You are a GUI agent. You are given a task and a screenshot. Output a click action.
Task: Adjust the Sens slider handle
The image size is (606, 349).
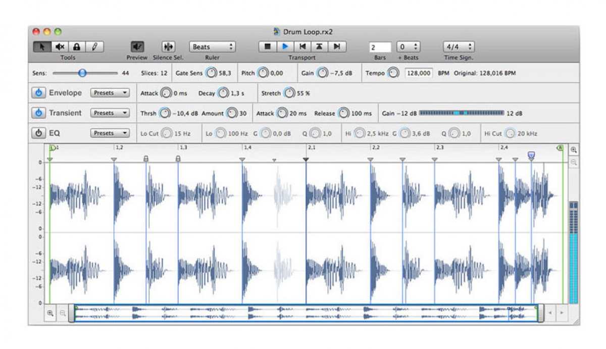click(82, 73)
